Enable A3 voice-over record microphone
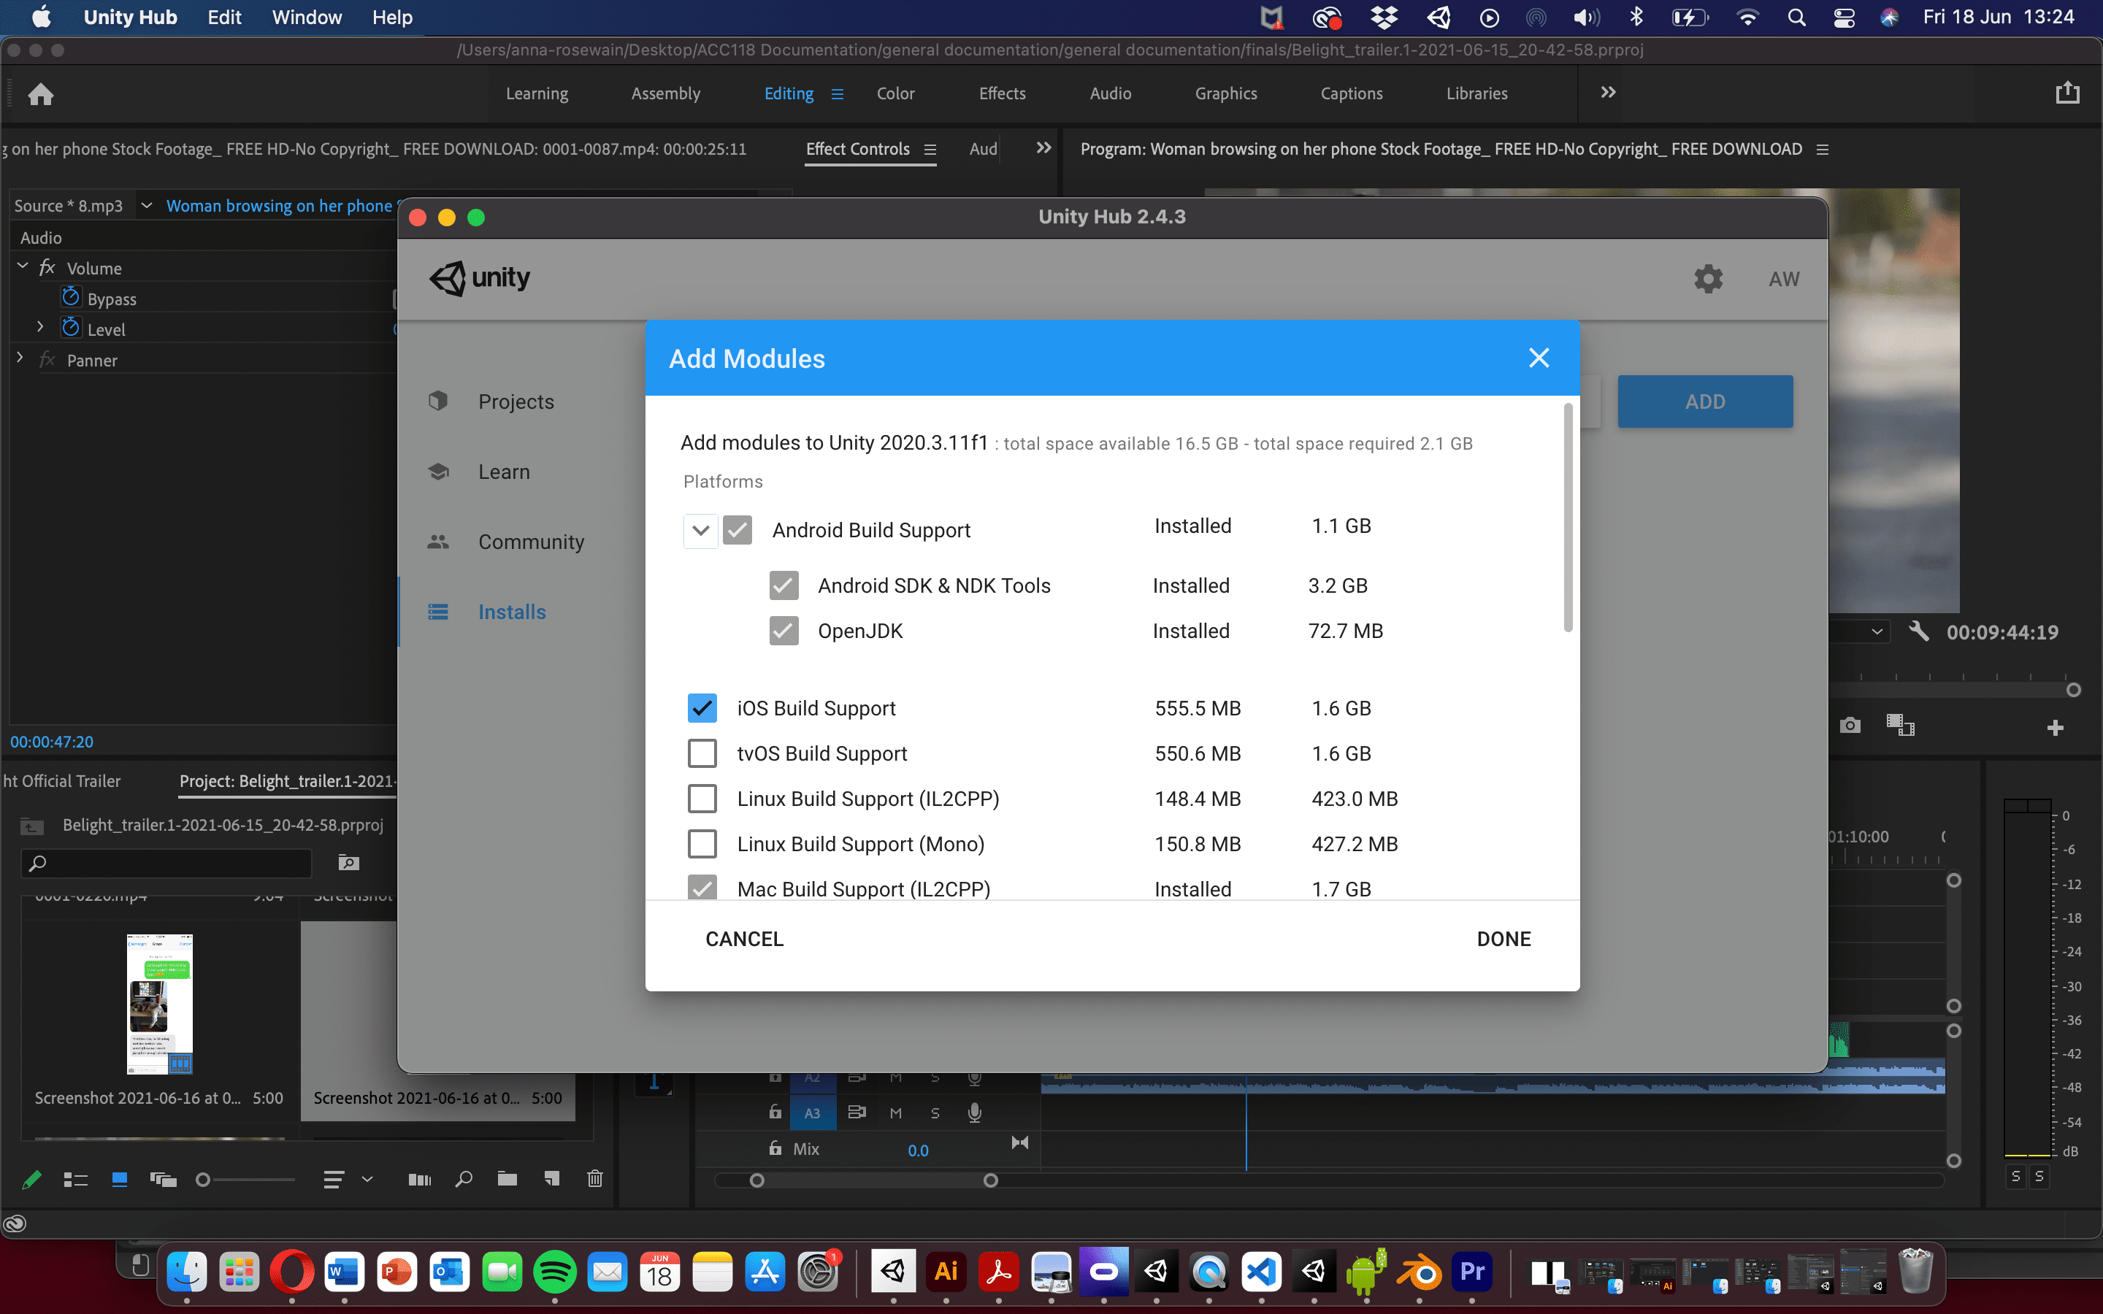 pos(975,1113)
